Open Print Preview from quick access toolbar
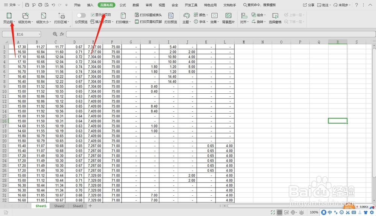This screenshot has width=376, height=216. [47, 5]
